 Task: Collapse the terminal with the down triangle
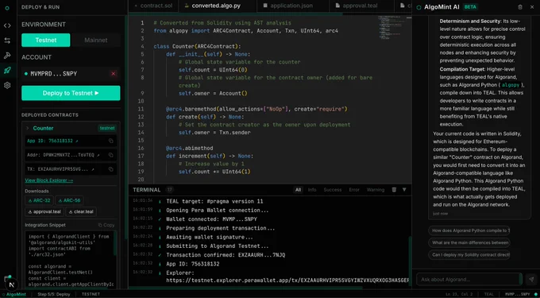point(404,190)
